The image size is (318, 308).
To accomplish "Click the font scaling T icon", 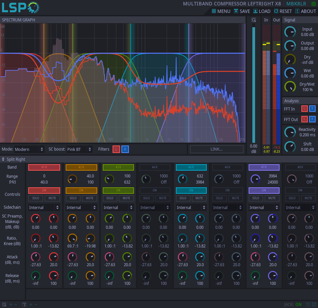I will [x=24, y=305].
